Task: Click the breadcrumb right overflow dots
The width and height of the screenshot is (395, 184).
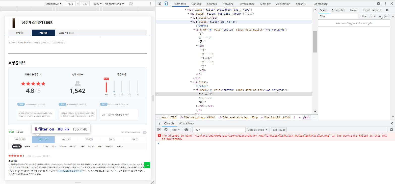Action: coord(314,117)
